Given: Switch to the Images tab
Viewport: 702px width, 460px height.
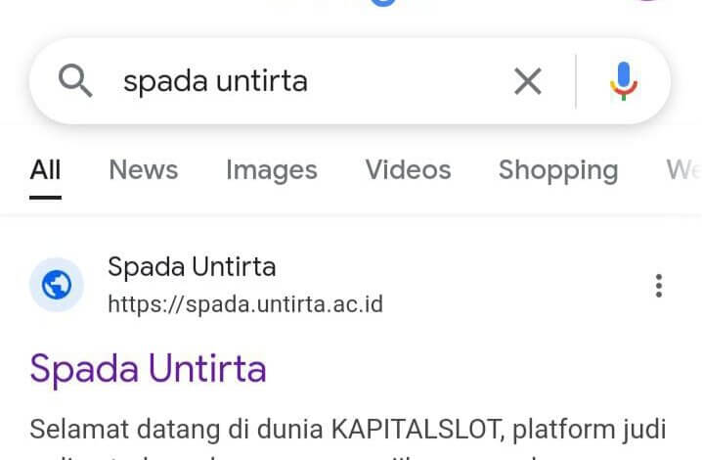Looking at the screenshot, I should (271, 170).
